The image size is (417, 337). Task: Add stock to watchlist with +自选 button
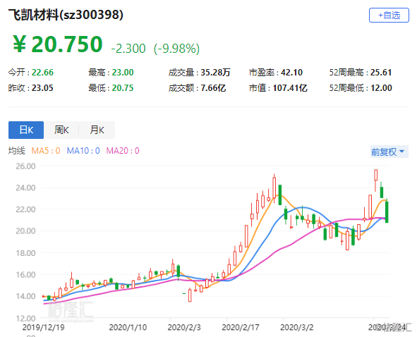pos(389,15)
